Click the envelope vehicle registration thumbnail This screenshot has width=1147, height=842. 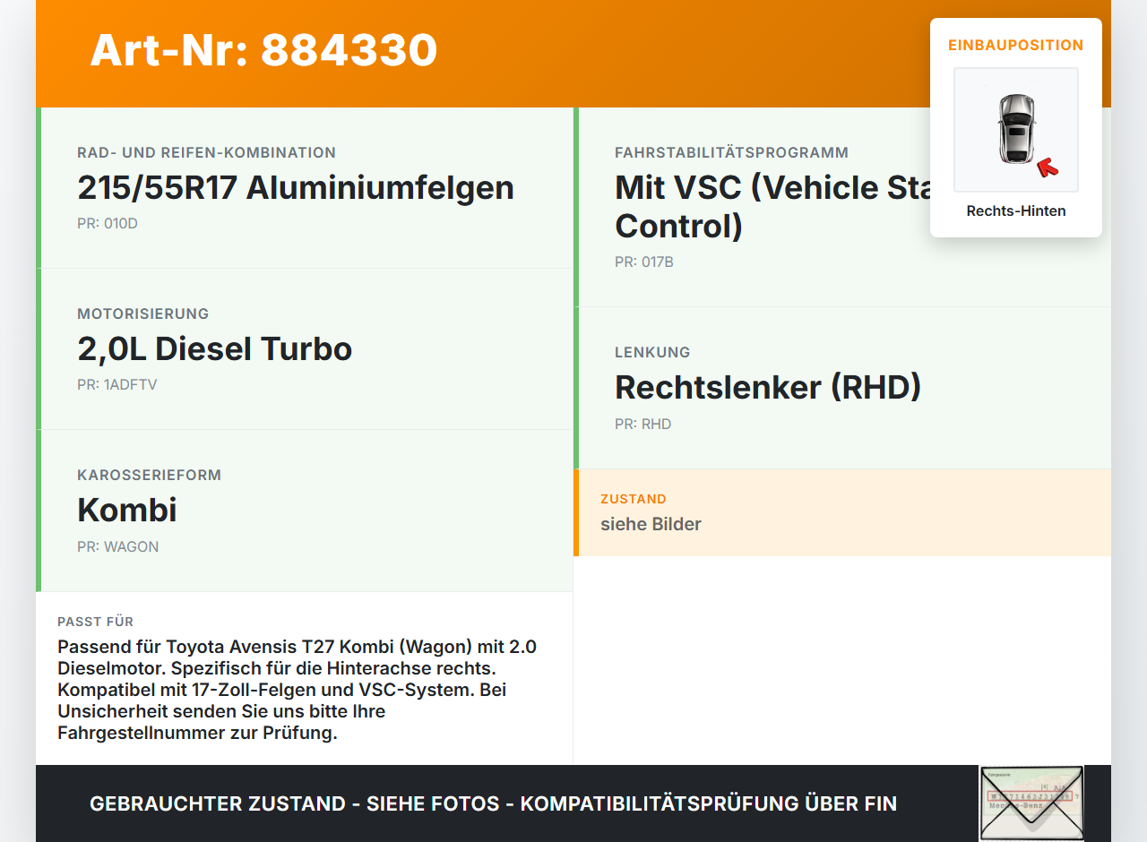click(x=1031, y=803)
